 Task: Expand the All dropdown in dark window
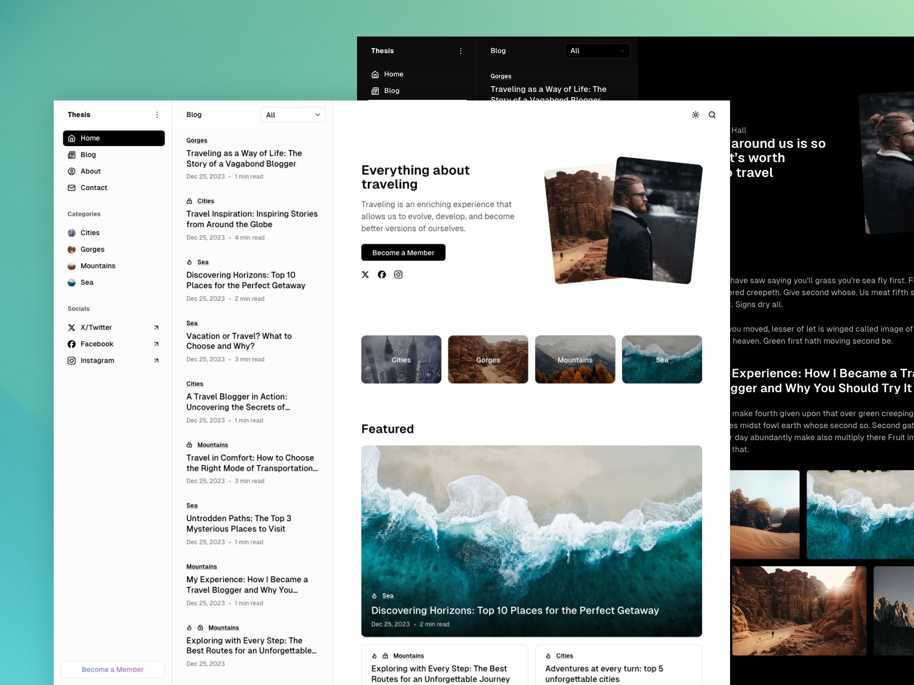click(x=597, y=51)
